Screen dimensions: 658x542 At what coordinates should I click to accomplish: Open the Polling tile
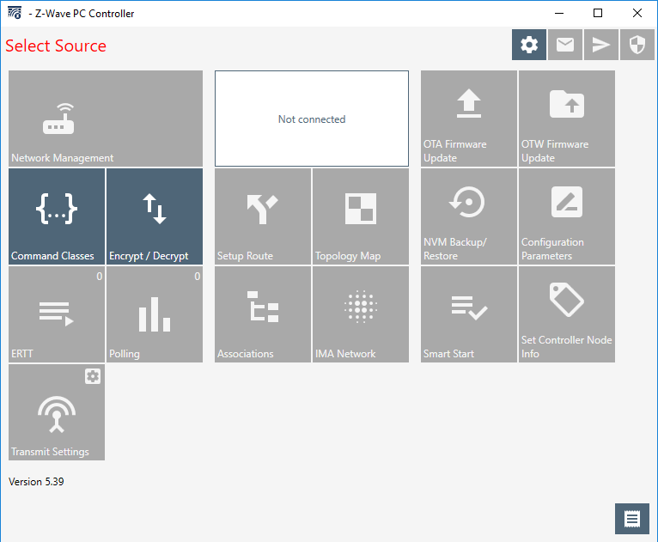(155, 314)
